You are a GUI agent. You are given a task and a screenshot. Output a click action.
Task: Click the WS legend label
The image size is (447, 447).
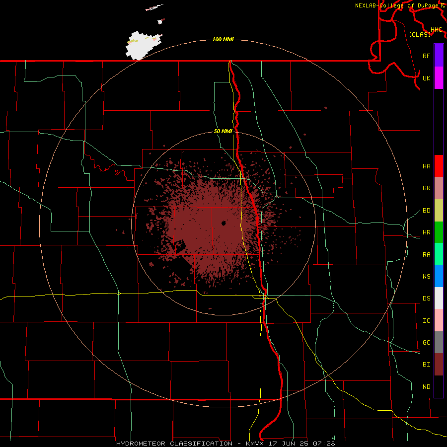tap(426, 277)
